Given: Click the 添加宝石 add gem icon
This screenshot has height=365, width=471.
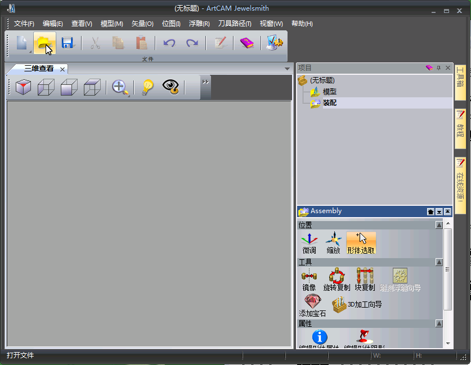Looking at the screenshot, I should pos(312,304).
